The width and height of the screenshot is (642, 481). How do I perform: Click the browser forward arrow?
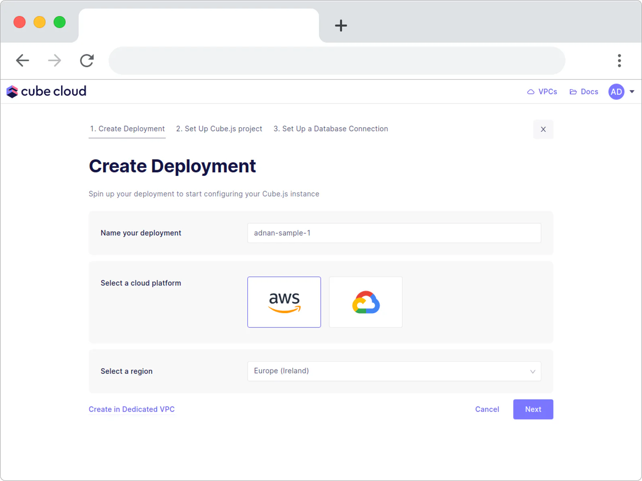(55, 61)
